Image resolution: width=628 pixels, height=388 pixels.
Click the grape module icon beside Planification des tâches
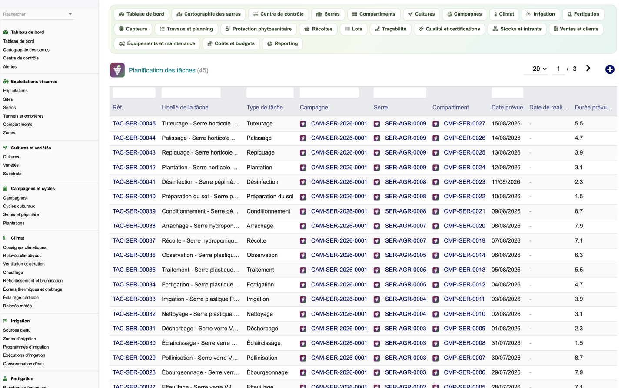(117, 70)
